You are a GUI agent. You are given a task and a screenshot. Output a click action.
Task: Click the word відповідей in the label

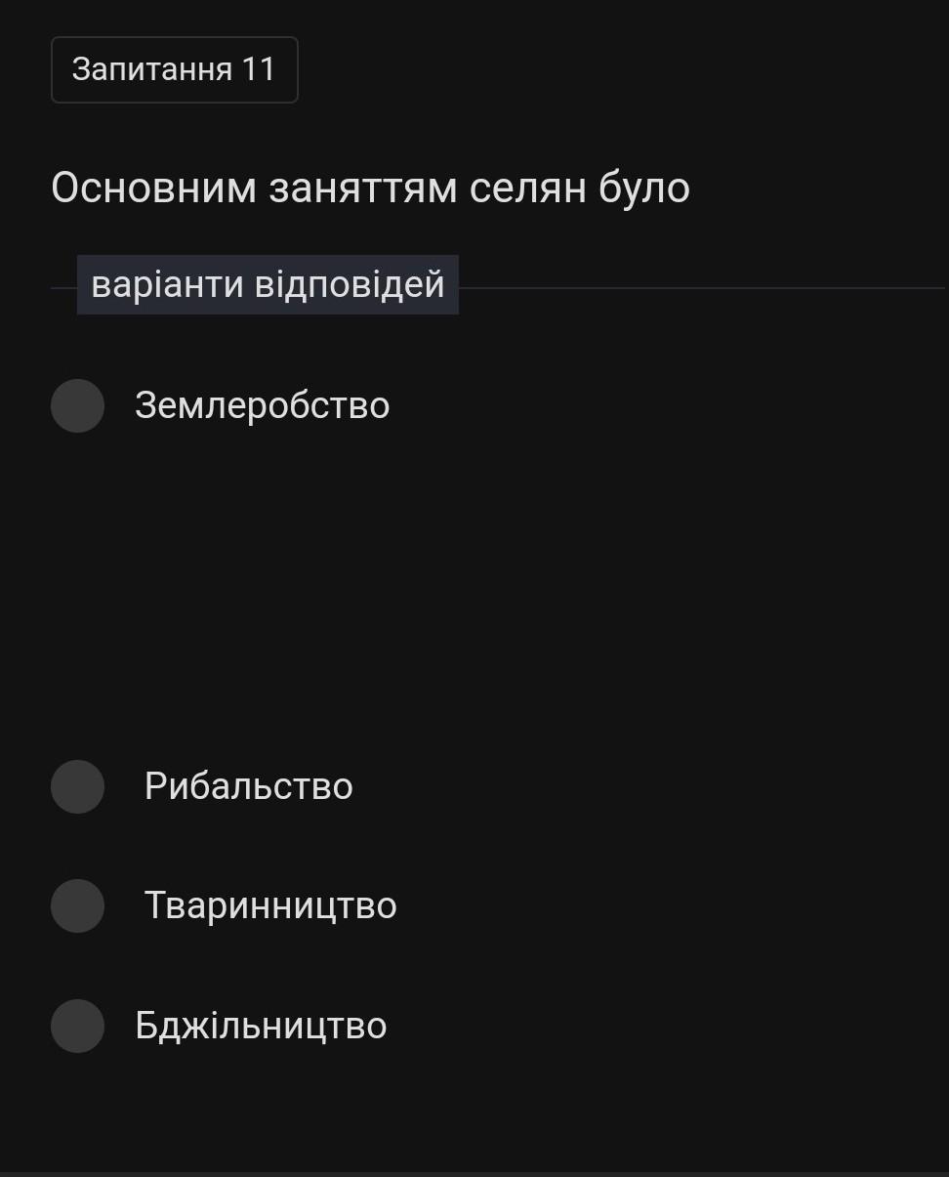coord(350,285)
